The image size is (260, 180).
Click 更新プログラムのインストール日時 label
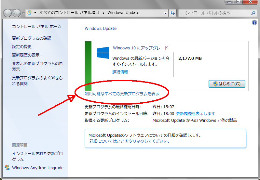pyautogui.click(x=116, y=114)
